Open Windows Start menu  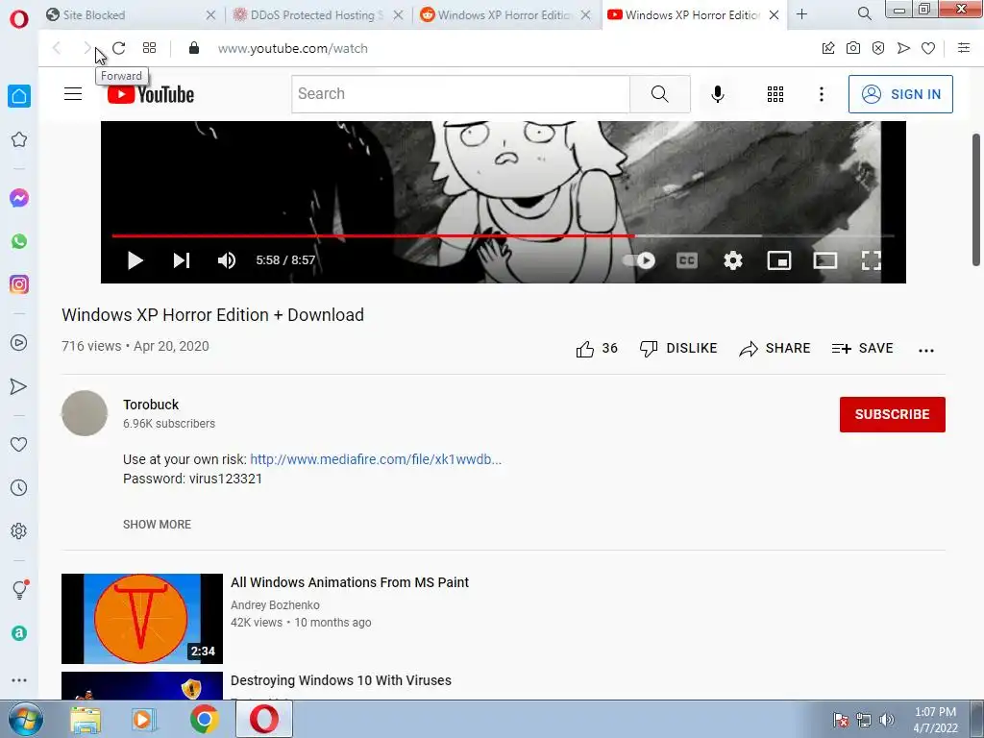(25, 719)
